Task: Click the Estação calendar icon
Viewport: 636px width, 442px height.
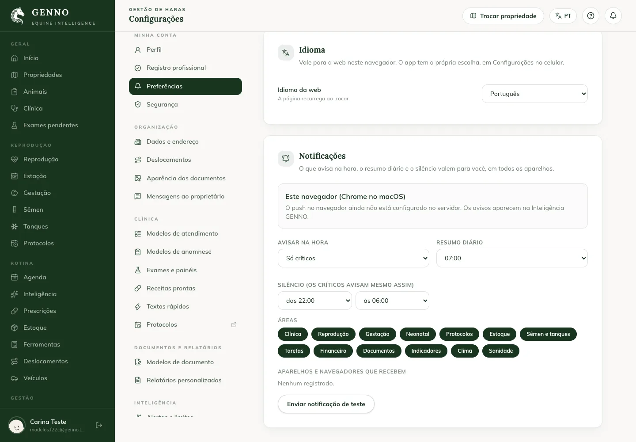Action: click(15, 176)
